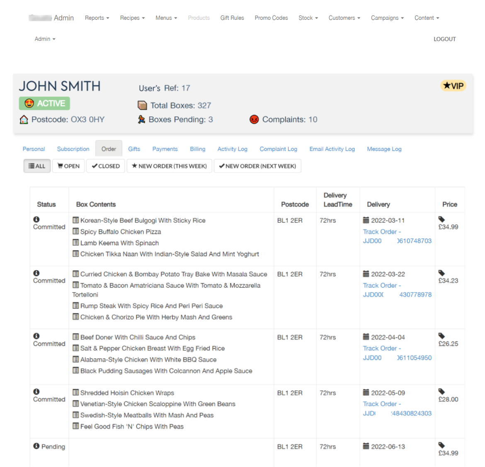485x467 pixels.
Task: Click the recipe icon for Shredded Hoisin Chicken Wraps
Action: 75,392
